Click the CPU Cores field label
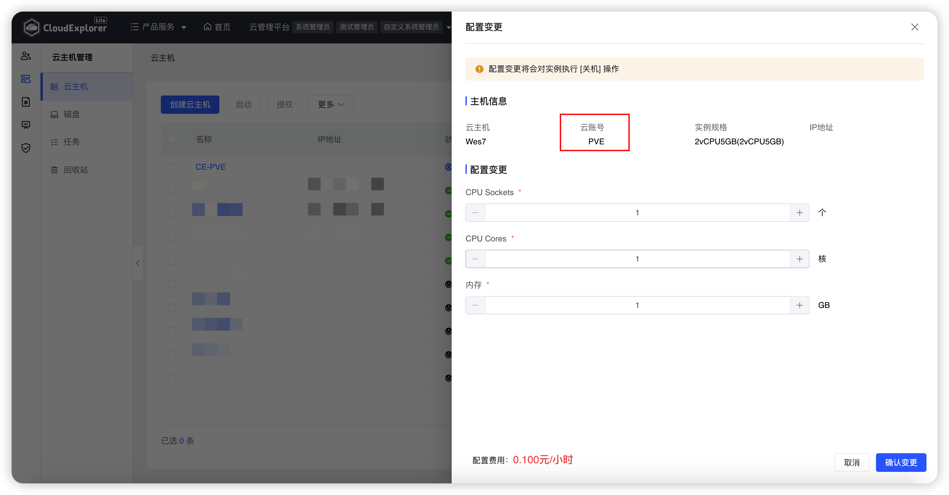This screenshot has width=949, height=495. (486, 239)
